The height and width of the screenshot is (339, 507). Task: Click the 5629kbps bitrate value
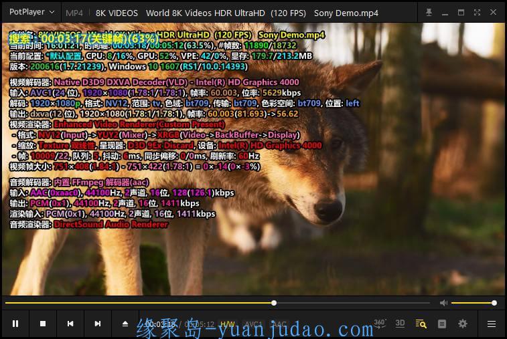click(282, 93)
